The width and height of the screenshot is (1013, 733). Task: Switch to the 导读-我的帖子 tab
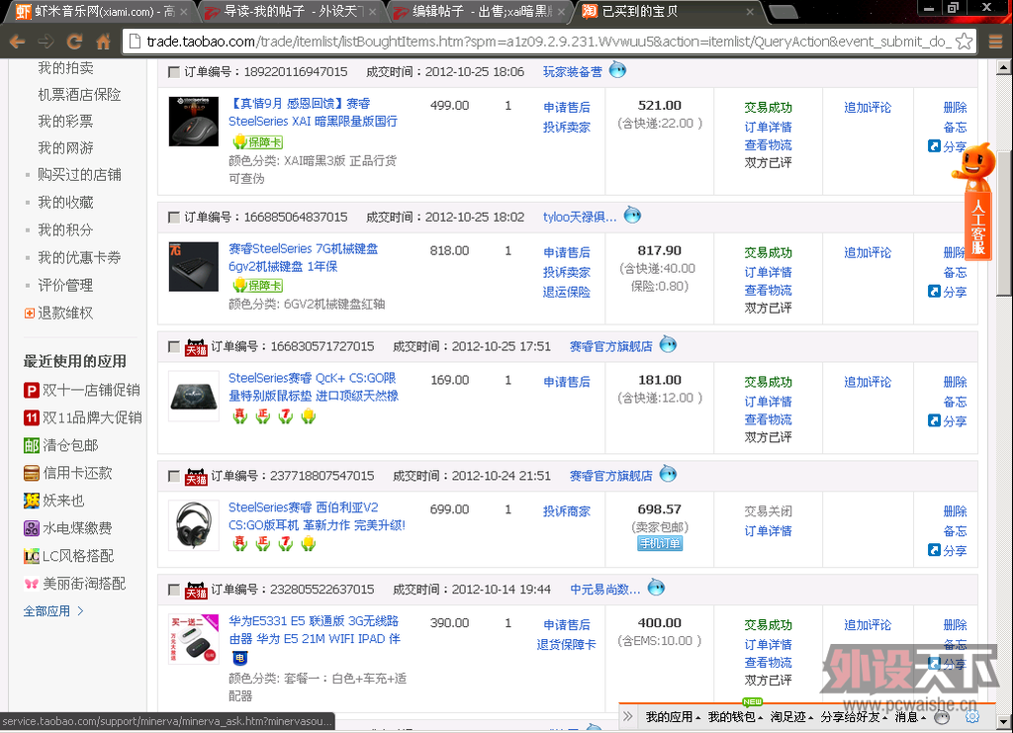[290, 12]
